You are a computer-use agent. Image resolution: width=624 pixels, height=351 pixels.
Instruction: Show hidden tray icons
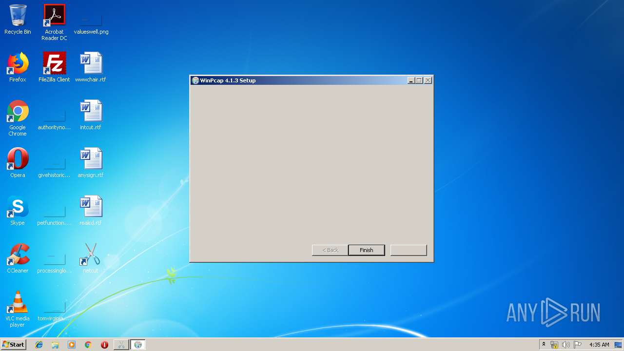click(x=544, y=345)
